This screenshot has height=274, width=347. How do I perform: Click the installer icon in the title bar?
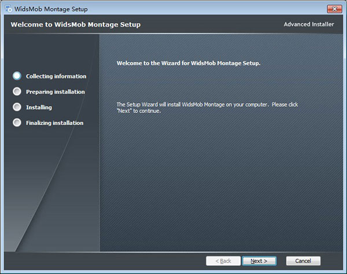tap(9, 9)
